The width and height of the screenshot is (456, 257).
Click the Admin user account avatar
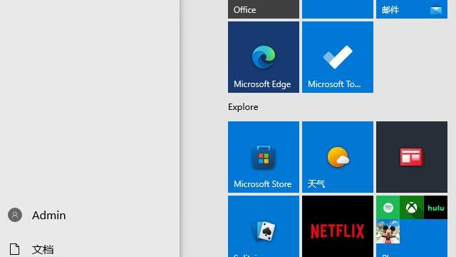pyautogui.click(x=15, y=215)
